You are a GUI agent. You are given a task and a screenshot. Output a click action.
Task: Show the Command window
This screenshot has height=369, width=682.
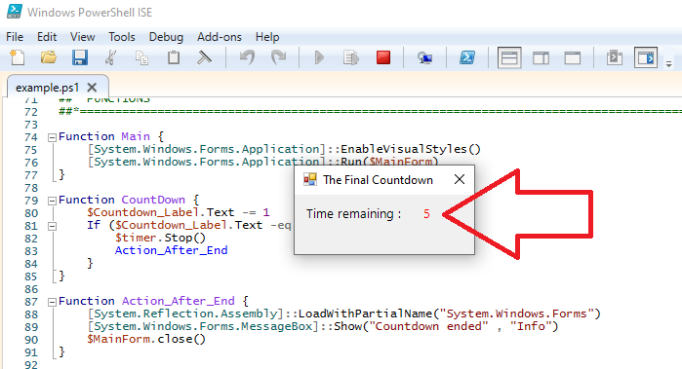(x=615, y=57)
